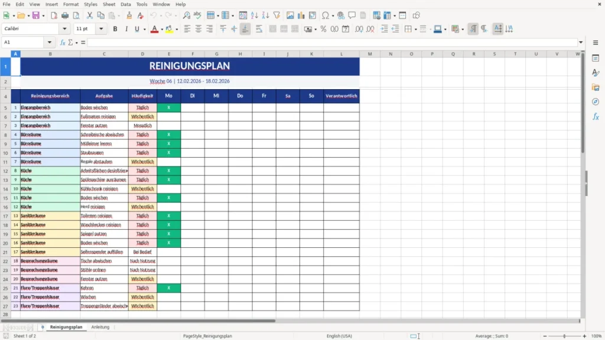Insert an image via toolbar
This screenshot has width=605, height=340.
[290, 15]
